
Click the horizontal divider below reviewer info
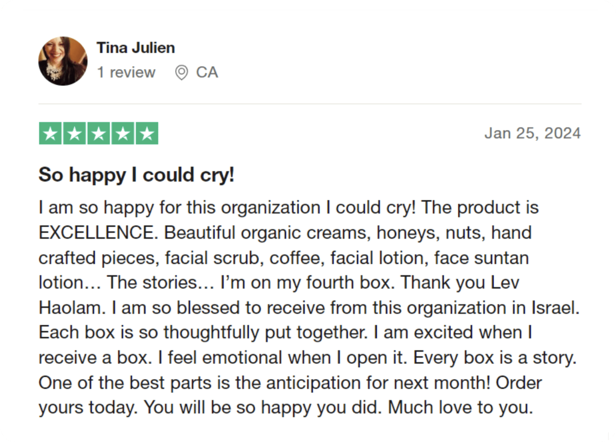click(310, 104)
